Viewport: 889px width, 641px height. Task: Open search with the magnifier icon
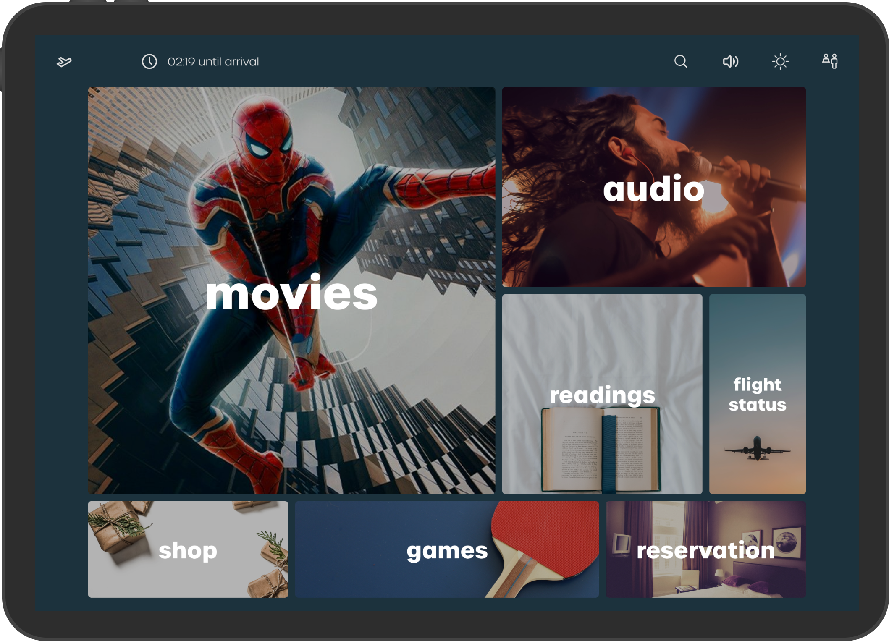coord(681,61)
